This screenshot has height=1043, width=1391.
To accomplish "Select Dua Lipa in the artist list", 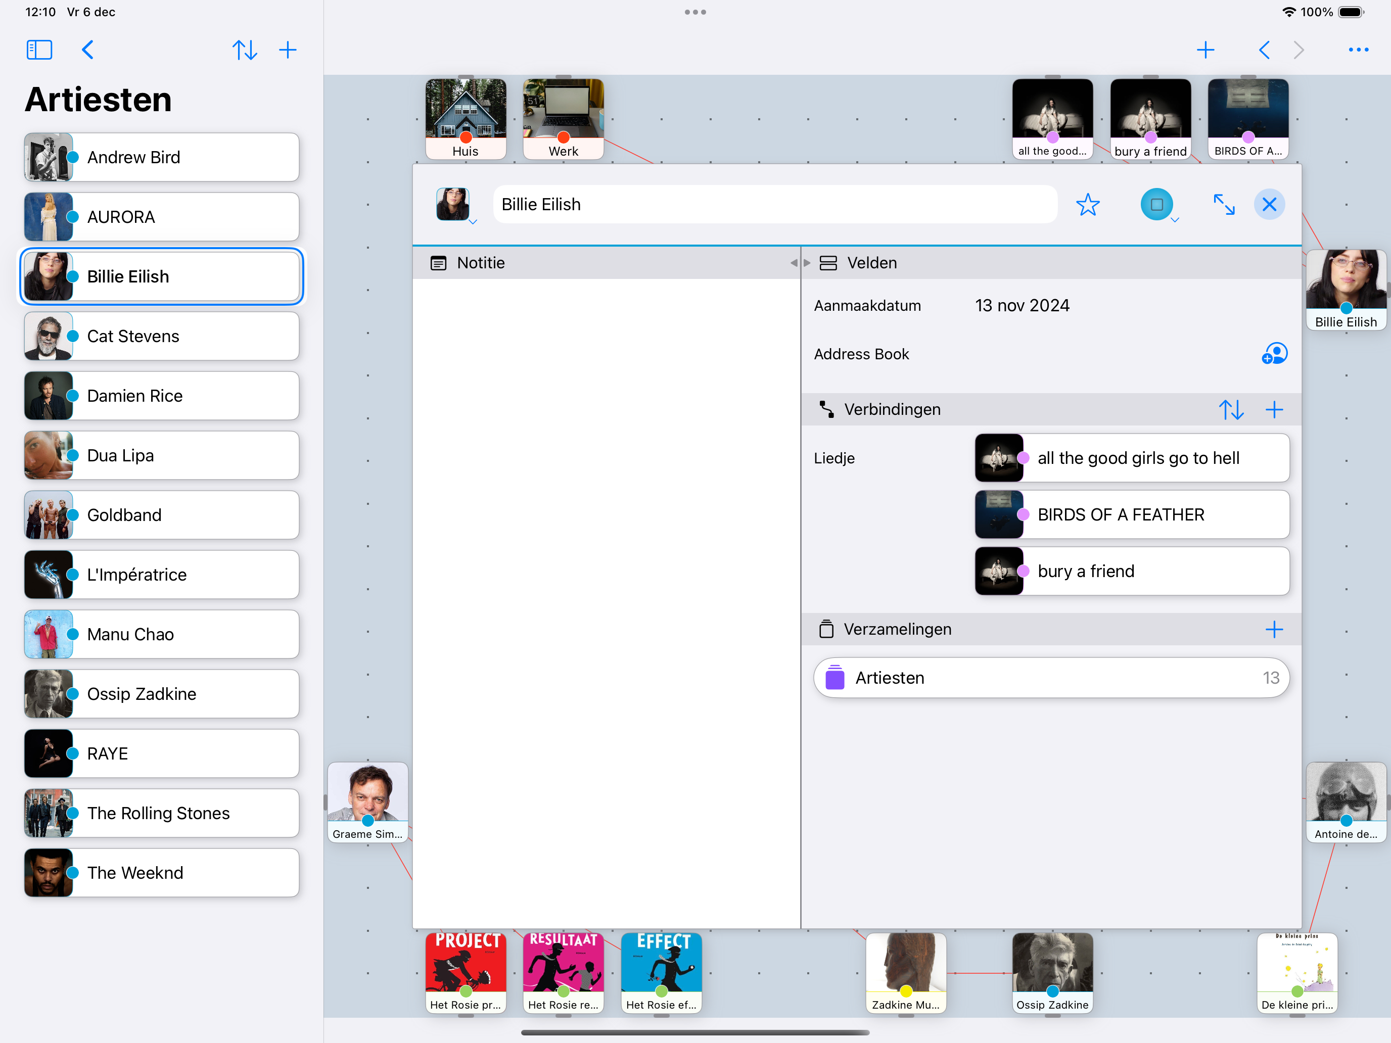I will (162, 455).
